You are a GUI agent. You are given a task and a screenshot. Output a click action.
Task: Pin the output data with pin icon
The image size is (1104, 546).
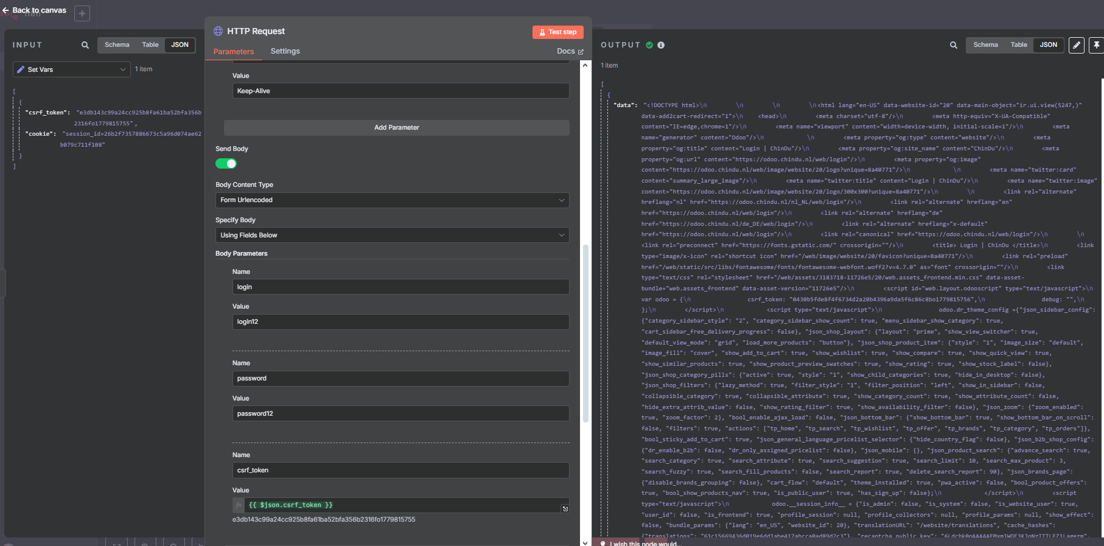click(x=1096, y=45)
